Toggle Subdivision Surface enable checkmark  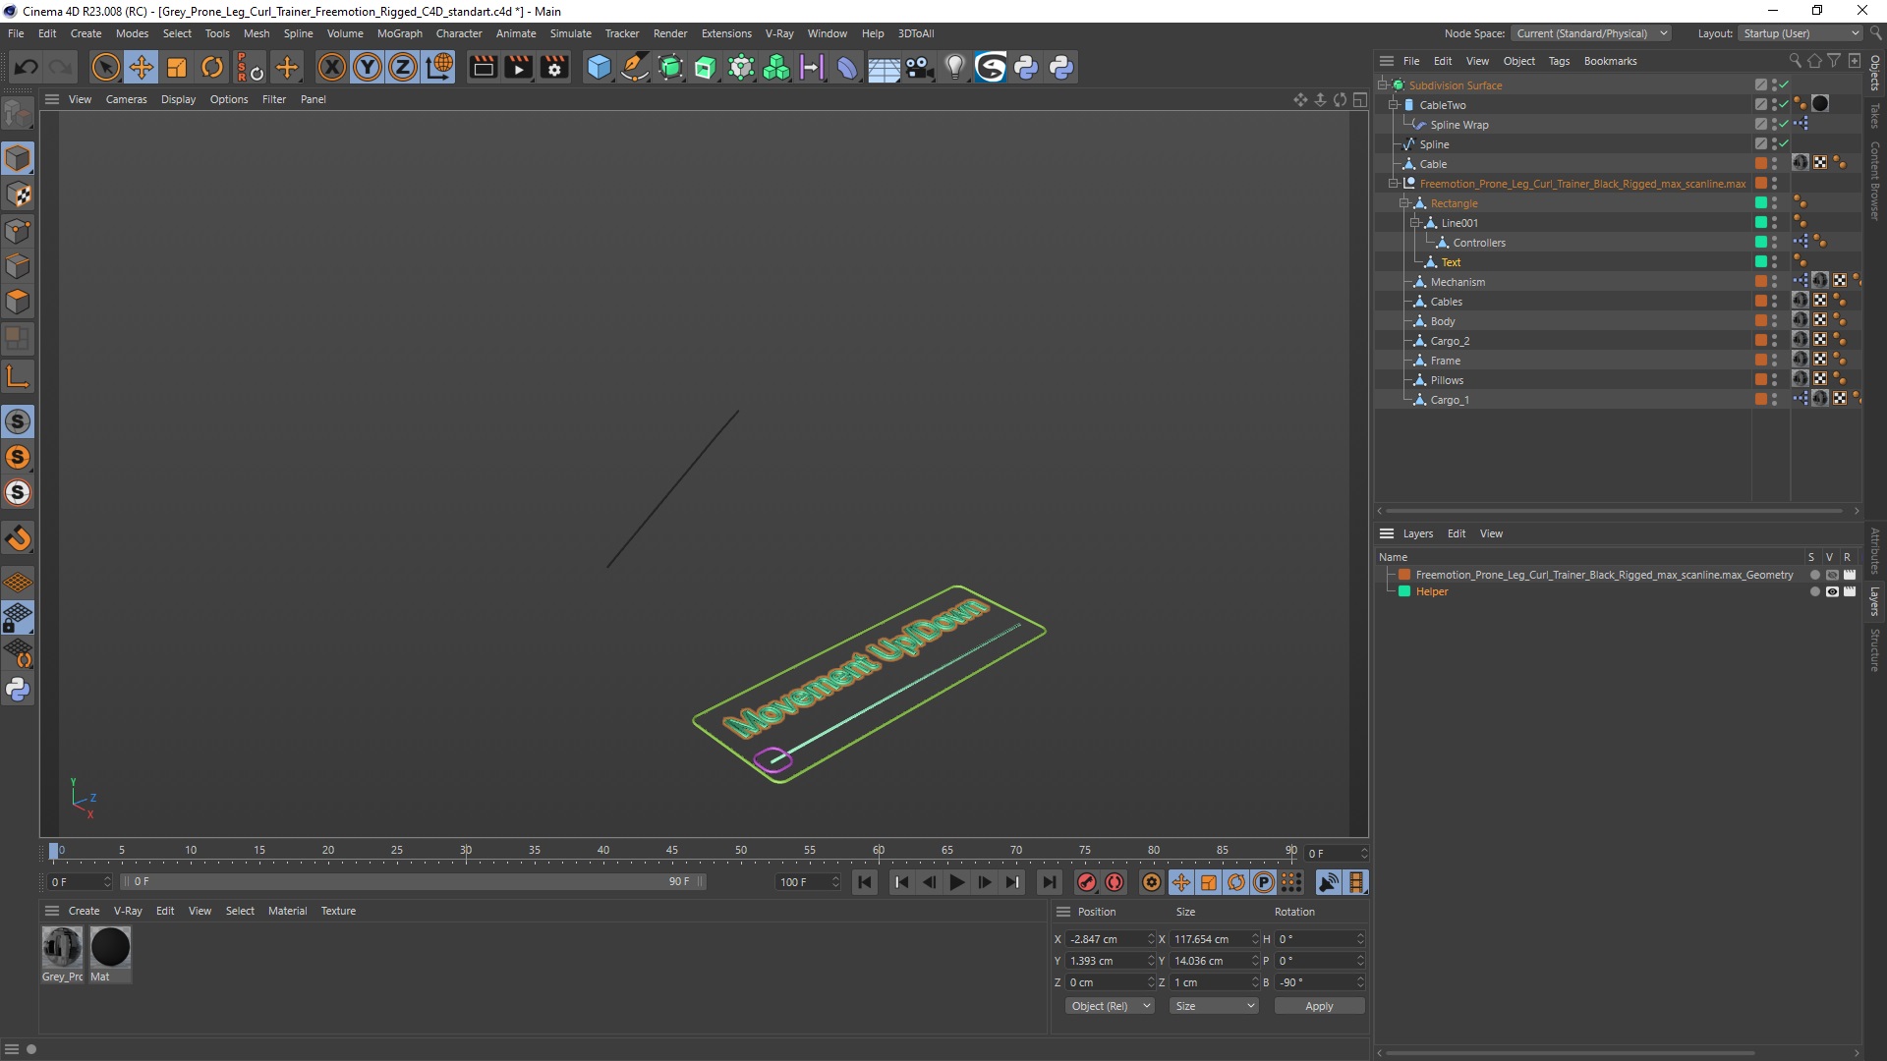[1784, 85]
